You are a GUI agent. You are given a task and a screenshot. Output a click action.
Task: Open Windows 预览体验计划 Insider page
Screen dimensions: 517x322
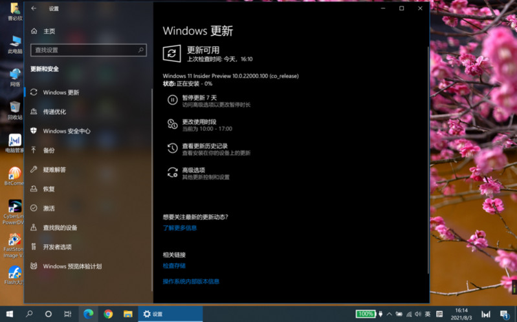point(72,267)
